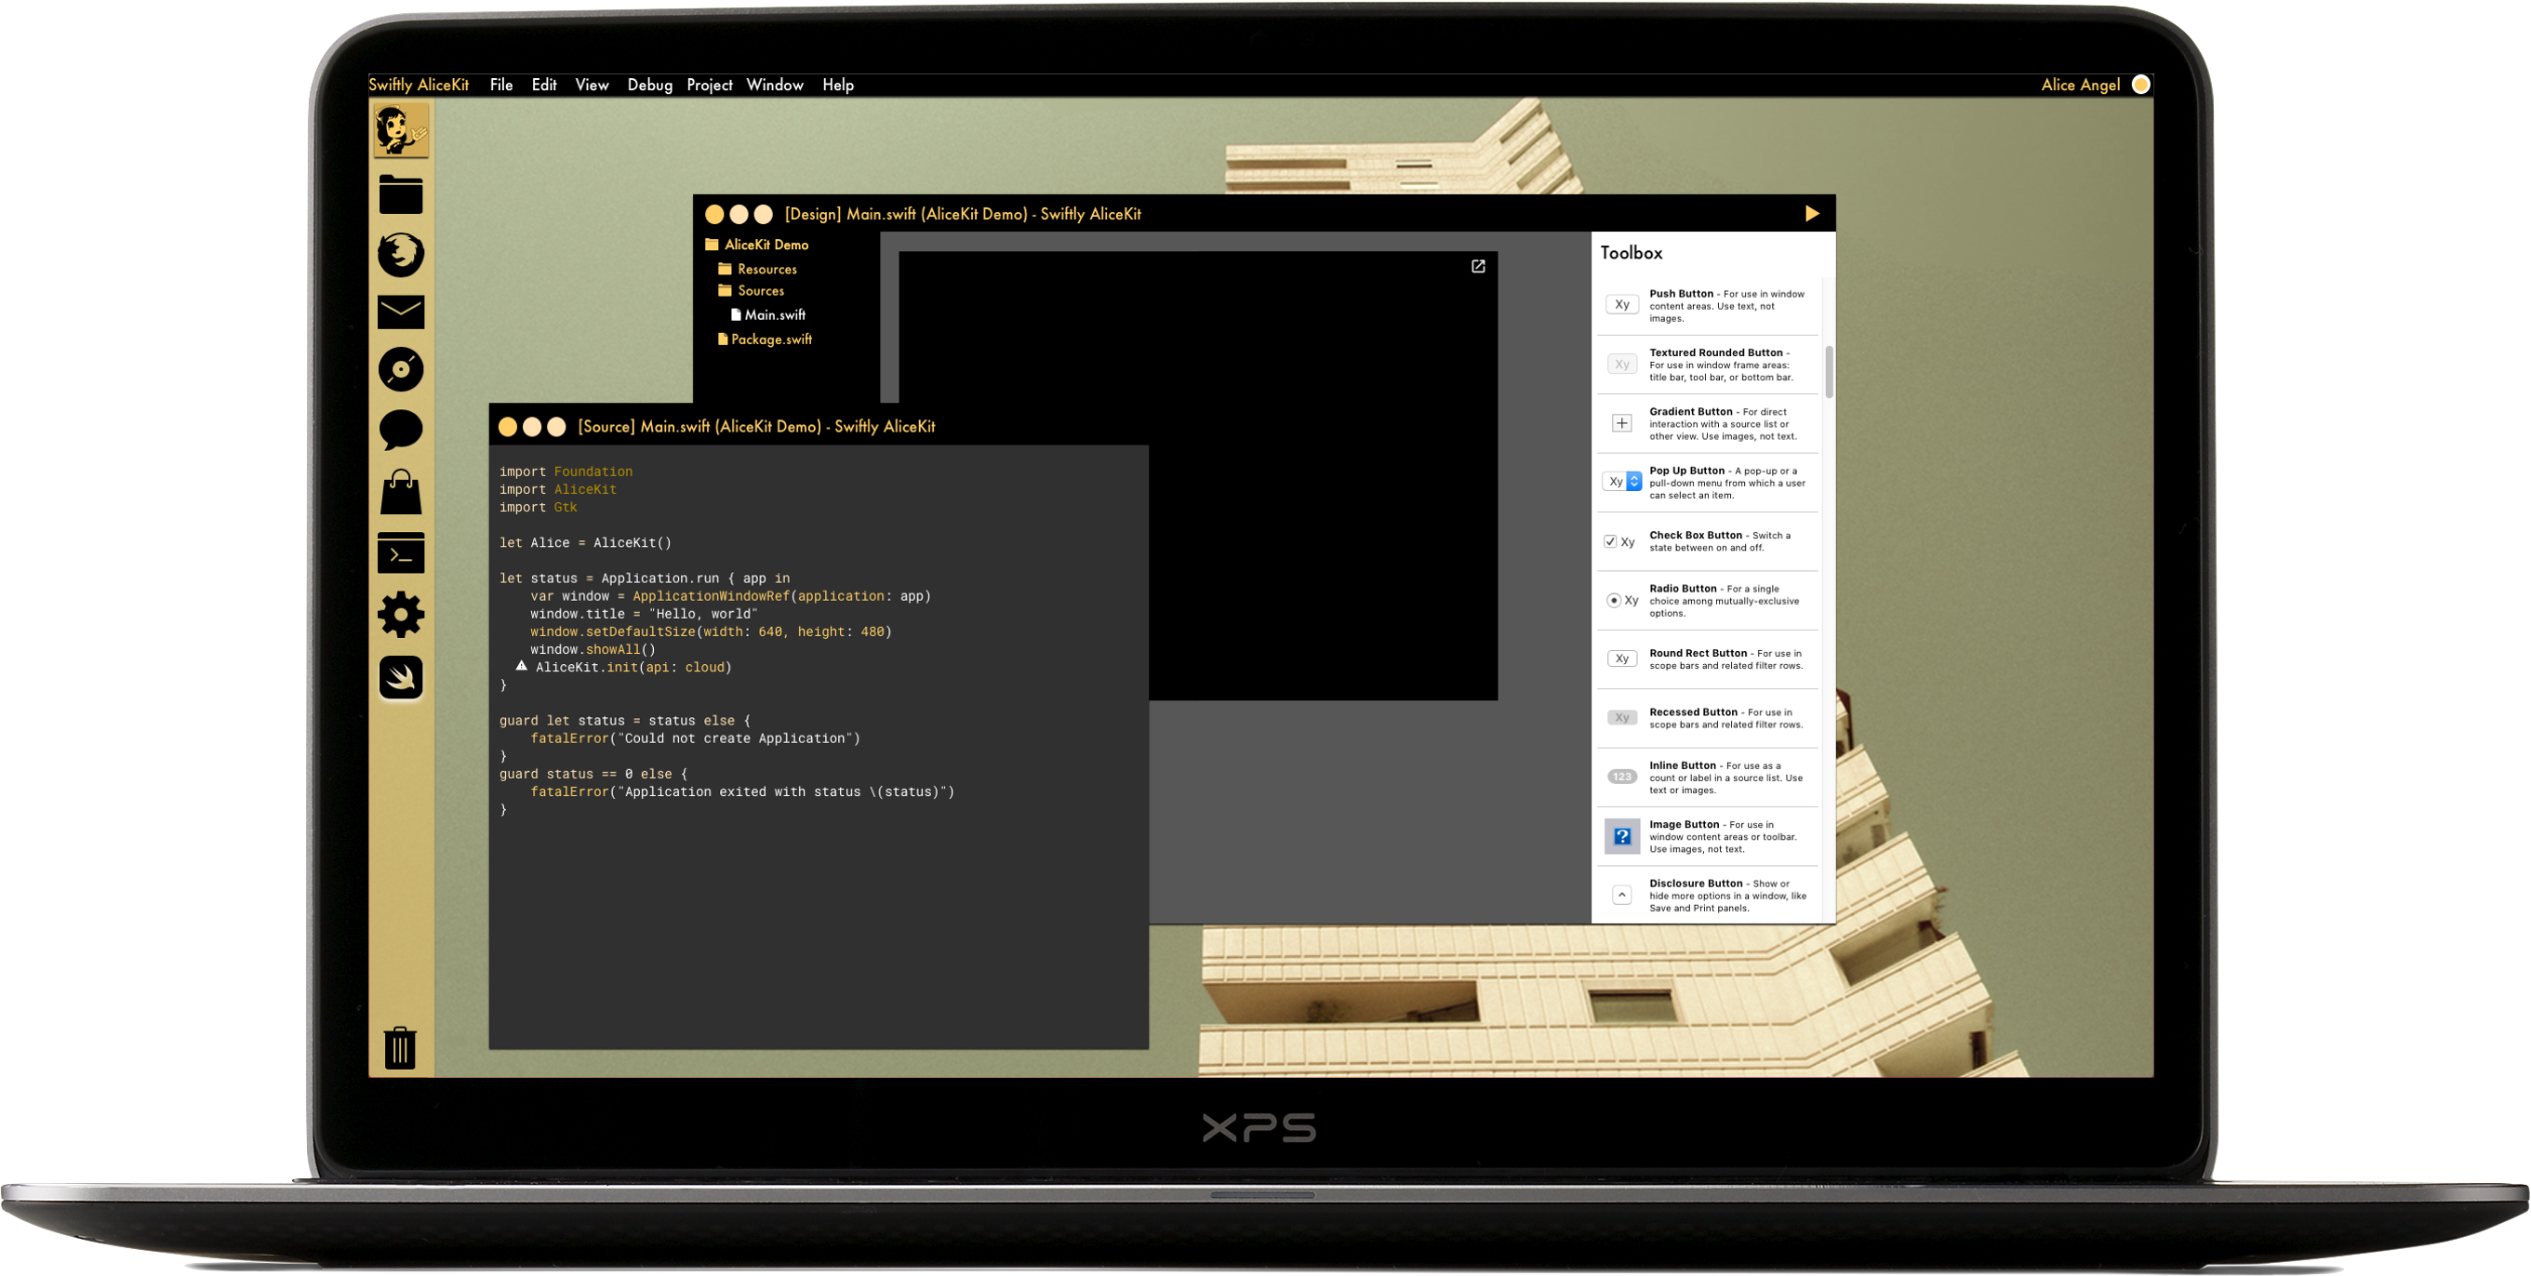Viewport: 2531px width, 1276px height.
Task: Click the Recessed Button description entry
Action: (x=1726, y=718)
